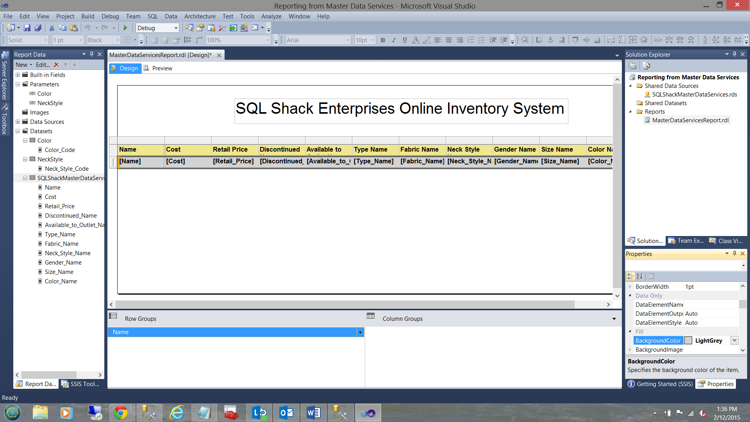Click red delete X in Report Data
The height and width of the screenshot is (422, 750).
56,65
